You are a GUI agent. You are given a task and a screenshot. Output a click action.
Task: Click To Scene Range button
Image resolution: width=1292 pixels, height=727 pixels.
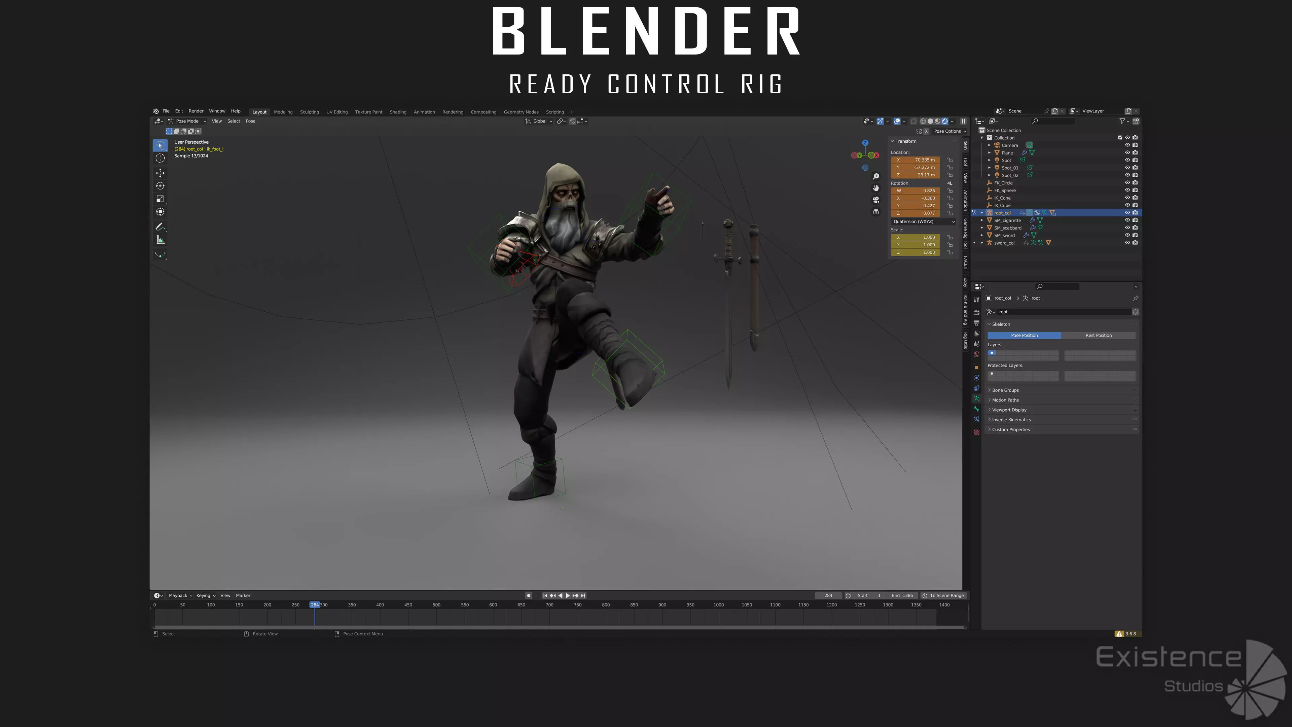[943, 595]
